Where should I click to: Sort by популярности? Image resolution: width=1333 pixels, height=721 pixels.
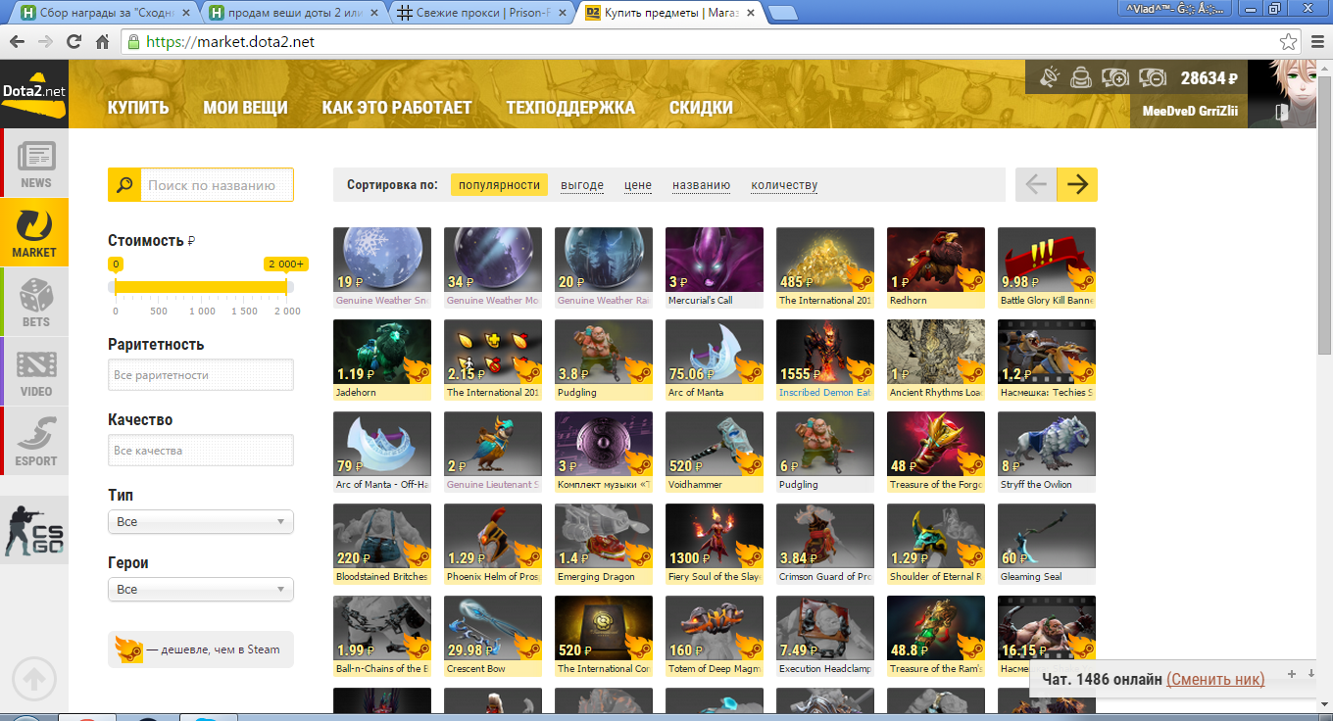(x=499, y=184)
